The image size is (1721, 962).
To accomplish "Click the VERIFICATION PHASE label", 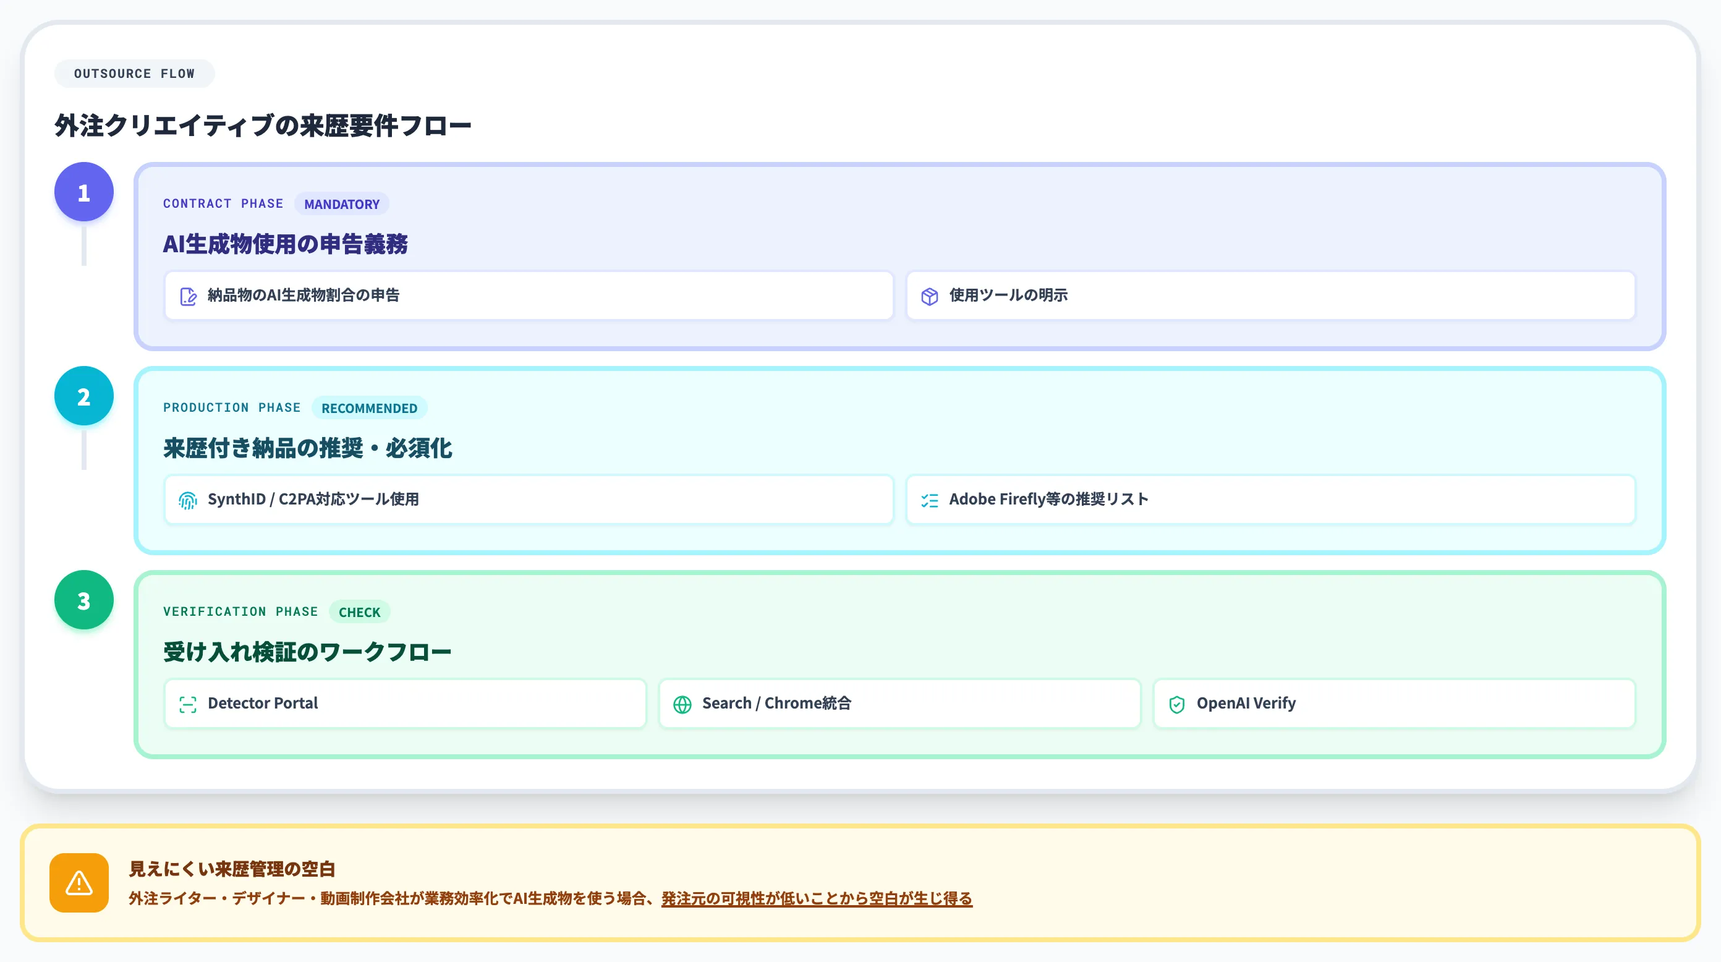I will pyautogui.click(x=240, y=612).
